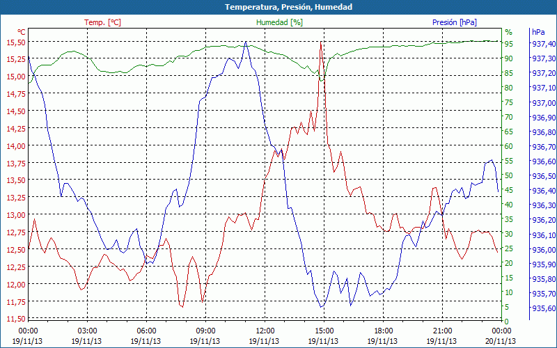
Task: Click the 15:00 time axis label
Action: (324, 331)
